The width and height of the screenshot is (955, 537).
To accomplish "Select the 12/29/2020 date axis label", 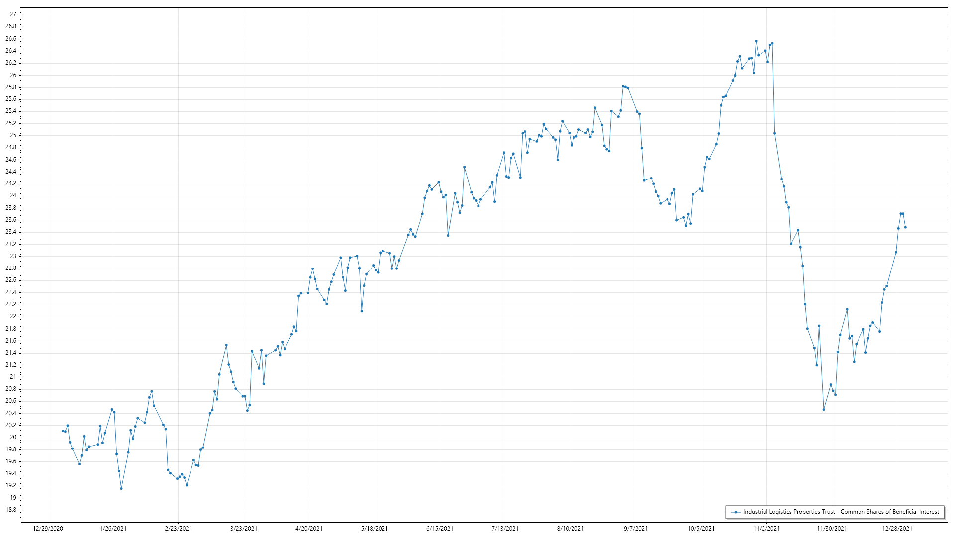I will click(x=48, y=529).
